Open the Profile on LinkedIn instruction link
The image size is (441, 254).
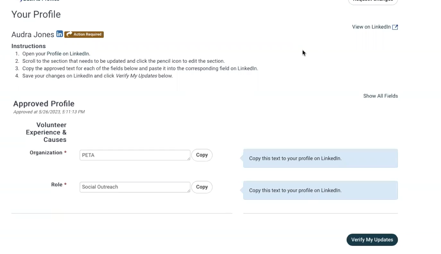[68, 54]
